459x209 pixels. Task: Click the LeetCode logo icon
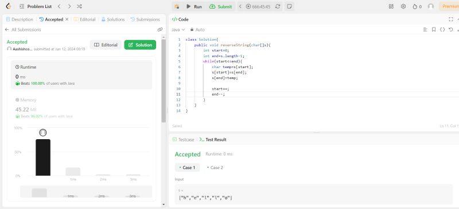click(9, 6)
